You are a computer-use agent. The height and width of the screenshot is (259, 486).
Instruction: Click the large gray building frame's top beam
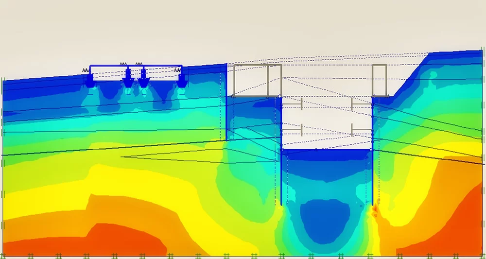pyautogui.click(x=258, y=64)
